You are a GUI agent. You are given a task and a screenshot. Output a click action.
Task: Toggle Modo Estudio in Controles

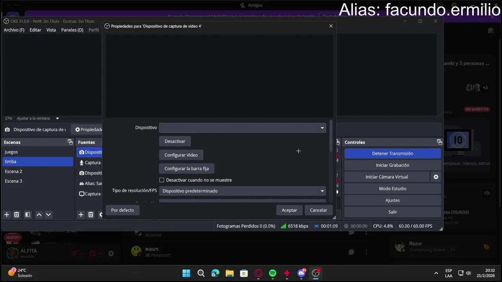(393, 189)
